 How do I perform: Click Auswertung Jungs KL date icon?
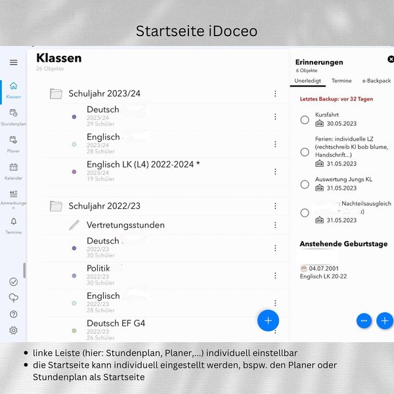(x=319, y=188)
